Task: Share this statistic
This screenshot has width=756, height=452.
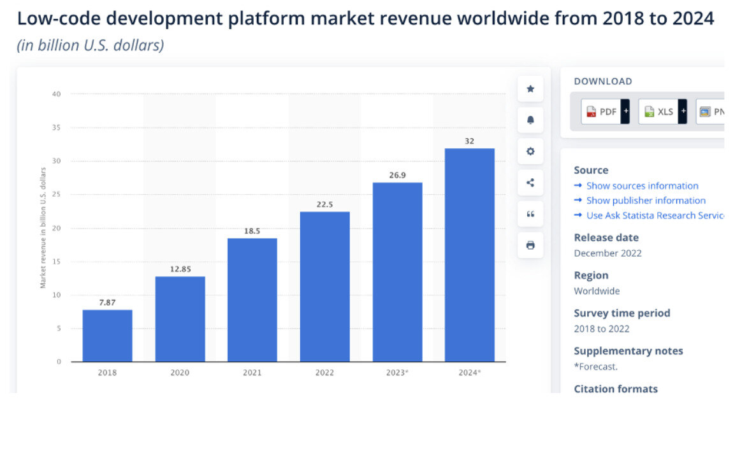Action: click(x=530, y=183)
